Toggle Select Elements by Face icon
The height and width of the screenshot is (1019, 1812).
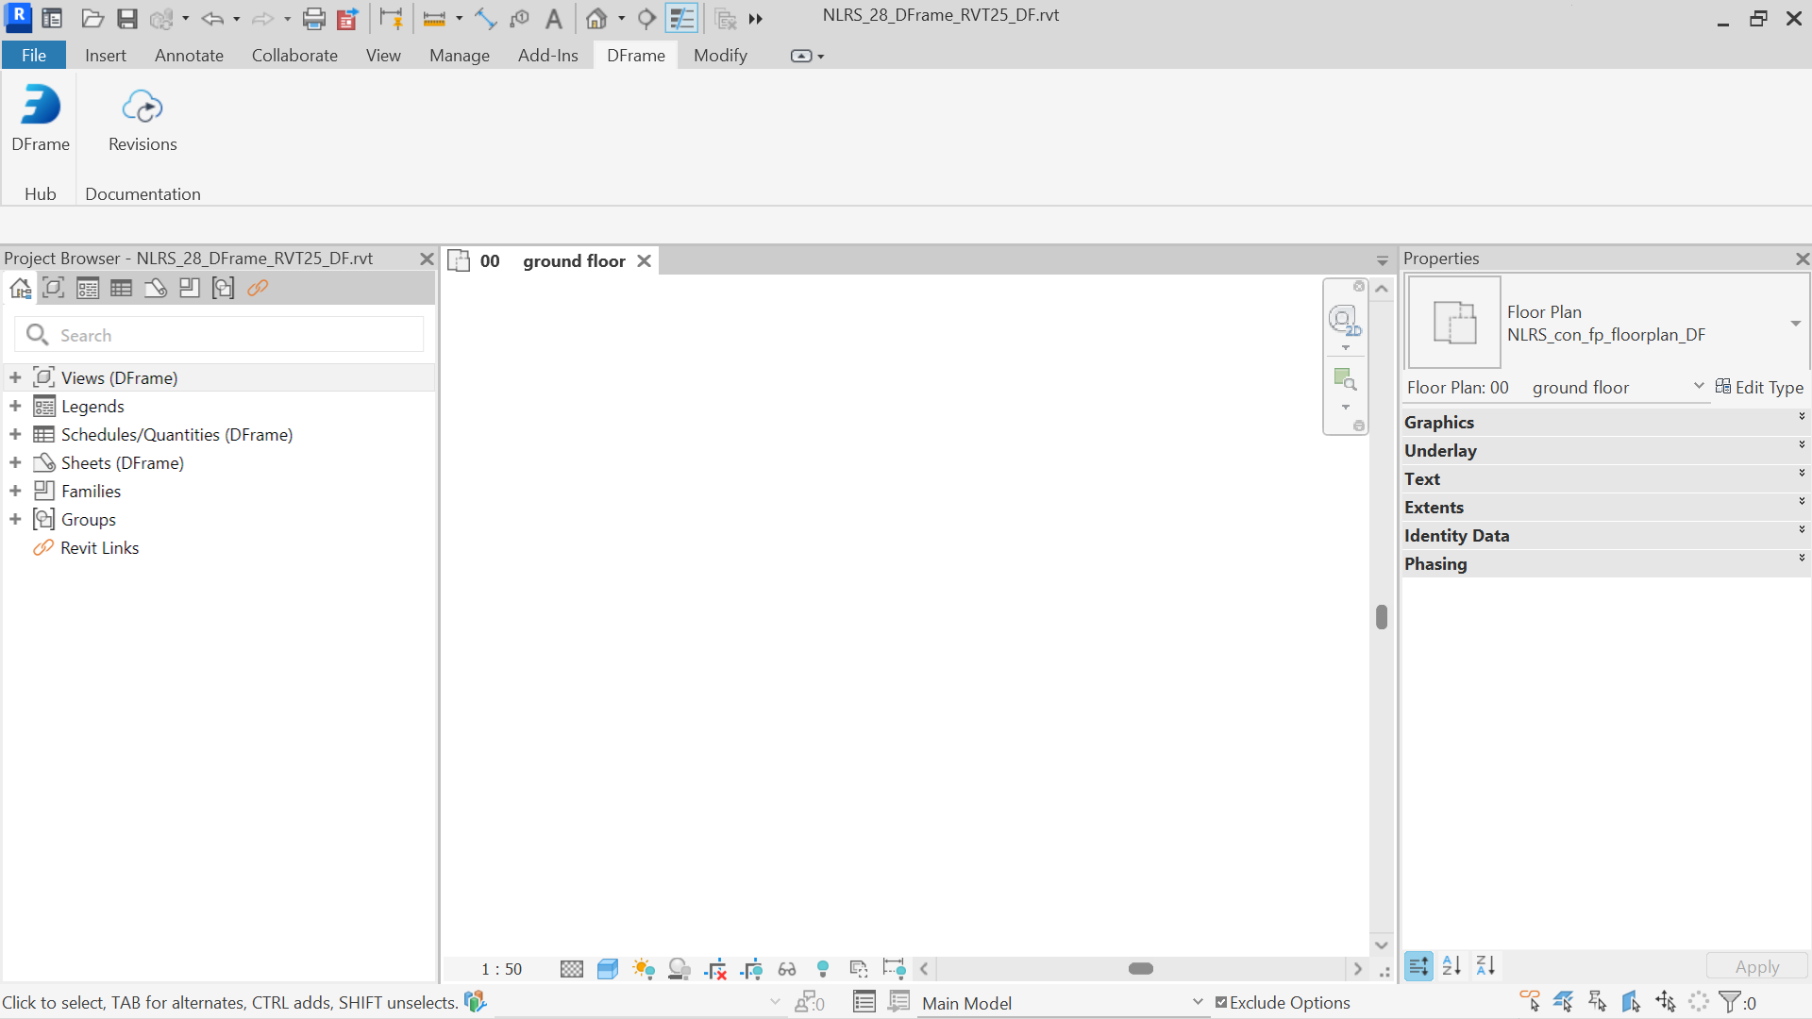1632,1001
